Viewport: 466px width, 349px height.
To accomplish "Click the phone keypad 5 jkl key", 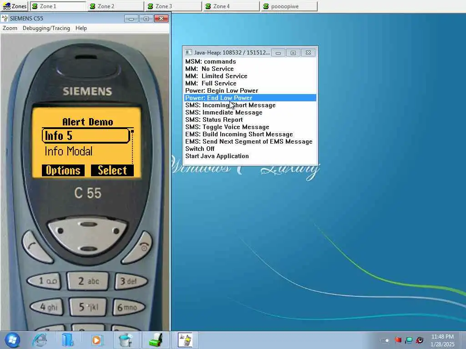I will tap(88, 307).
